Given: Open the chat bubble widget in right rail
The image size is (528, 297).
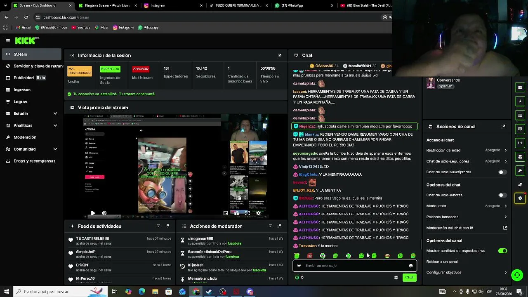Looking at the screenshot, I should pyautogui.click(x=520, y=129).
